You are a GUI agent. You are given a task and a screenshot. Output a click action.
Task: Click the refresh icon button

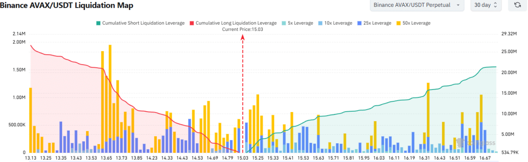[x=517, y=5]
